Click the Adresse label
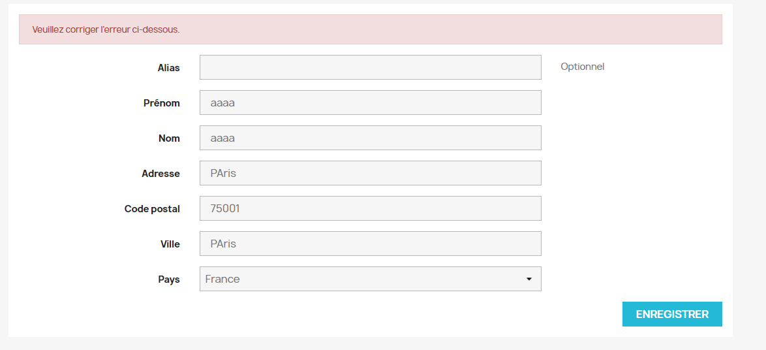766x350 pixels. tap(161, 174)
